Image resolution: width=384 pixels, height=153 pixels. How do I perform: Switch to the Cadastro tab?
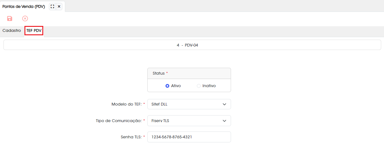pyautogui.click(x=12, y=31)
